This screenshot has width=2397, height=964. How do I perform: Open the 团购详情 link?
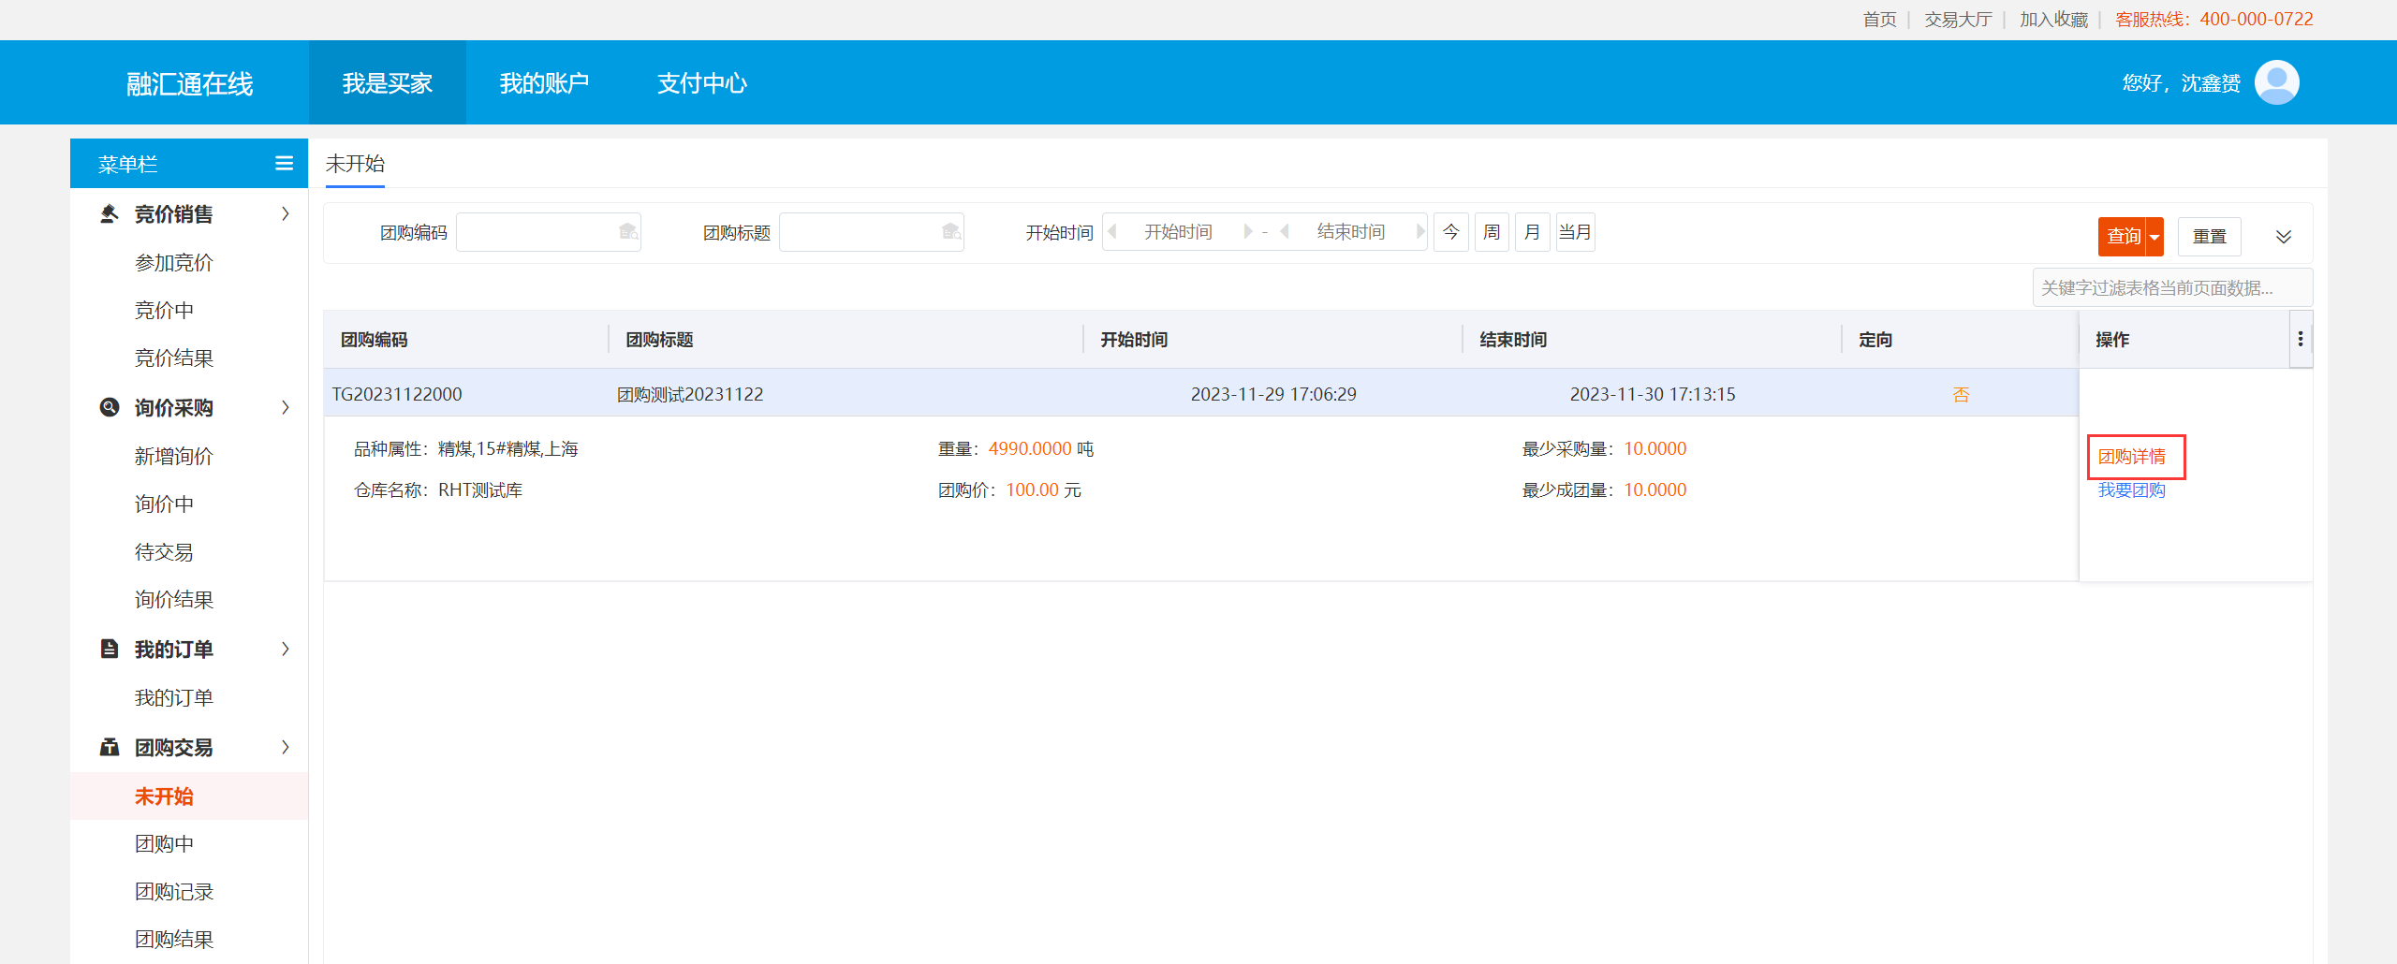(x=2131, y=456)
